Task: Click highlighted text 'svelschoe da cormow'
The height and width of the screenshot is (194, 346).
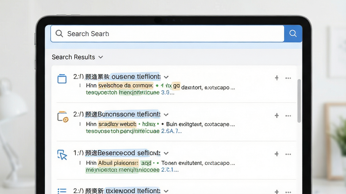Action: tap(126, 85)
